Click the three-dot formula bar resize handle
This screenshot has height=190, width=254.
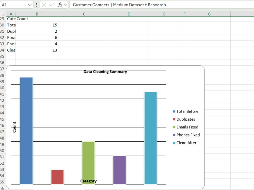[37, 5]
